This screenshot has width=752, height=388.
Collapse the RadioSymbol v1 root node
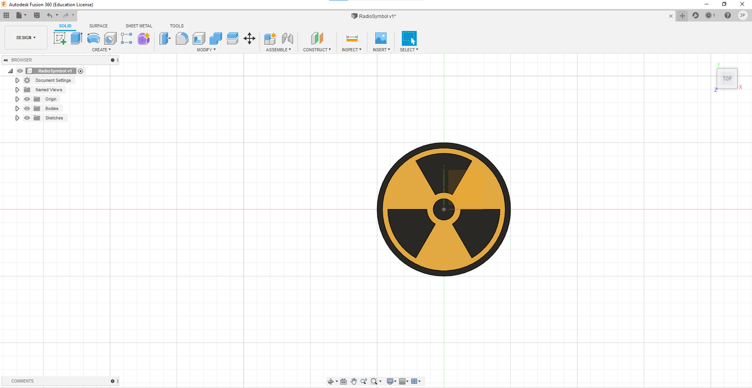click(11, 71)
